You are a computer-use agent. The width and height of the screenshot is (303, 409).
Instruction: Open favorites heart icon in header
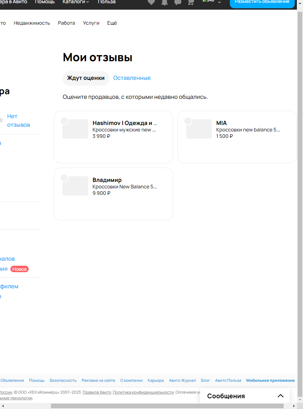(x=151, y=2)
